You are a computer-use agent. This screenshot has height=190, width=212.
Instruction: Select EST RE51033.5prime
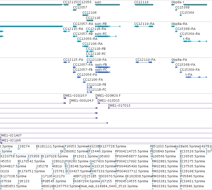(163, 147)
